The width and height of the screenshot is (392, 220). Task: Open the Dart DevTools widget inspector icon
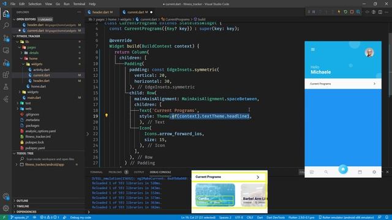coord(358,12)
